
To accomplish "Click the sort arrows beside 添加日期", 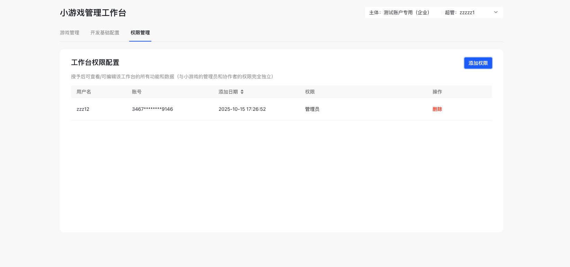I will 242,92.
